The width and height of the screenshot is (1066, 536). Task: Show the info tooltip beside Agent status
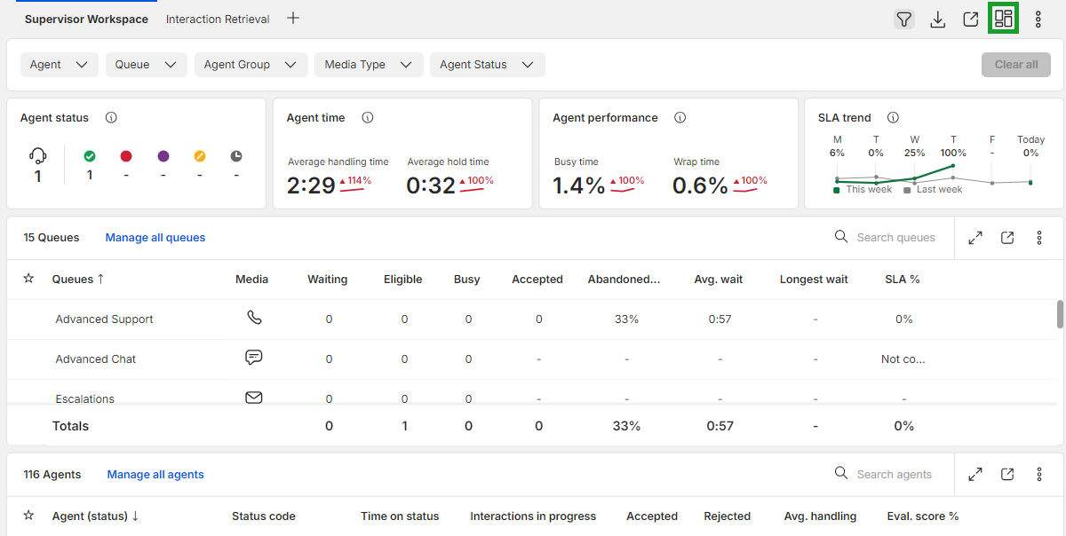coord(111,117)
